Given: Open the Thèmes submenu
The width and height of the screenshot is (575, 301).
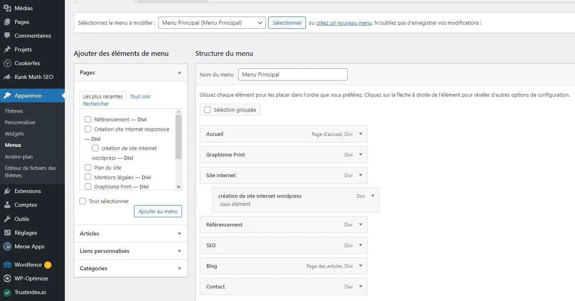Looking at the screenshot, I should point(14,111).
